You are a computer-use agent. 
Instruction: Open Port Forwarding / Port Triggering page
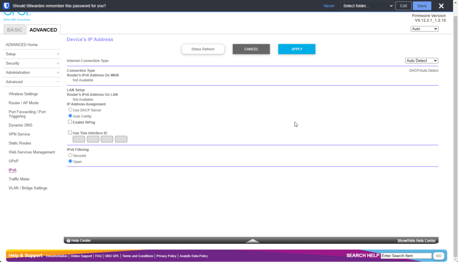coord(27,114)
